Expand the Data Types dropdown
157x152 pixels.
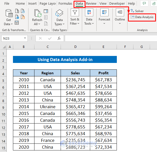(x=63, y=24)
